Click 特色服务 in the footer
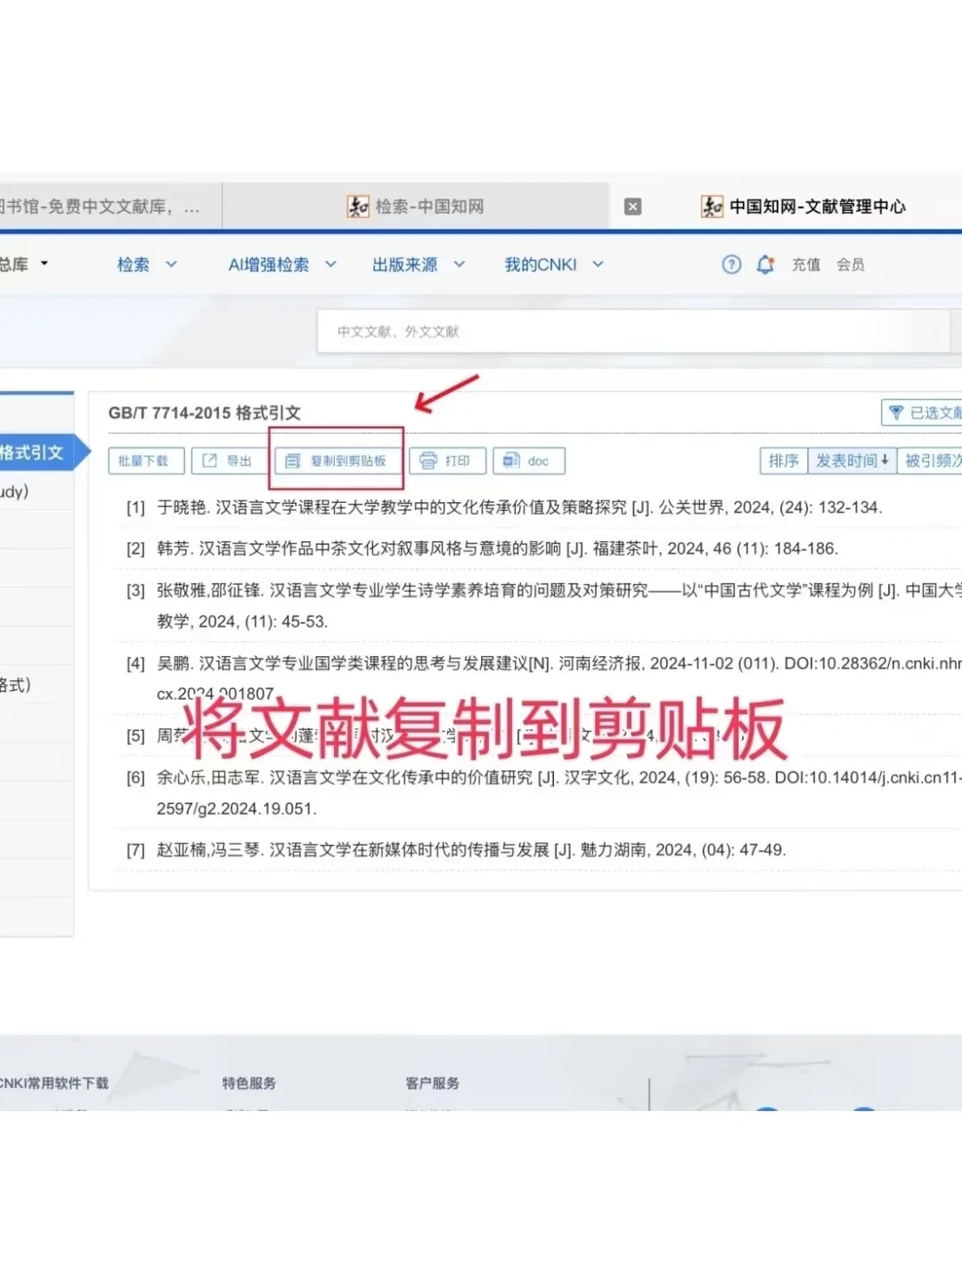The image size is (962, 1282). (x=249, y=1083)
